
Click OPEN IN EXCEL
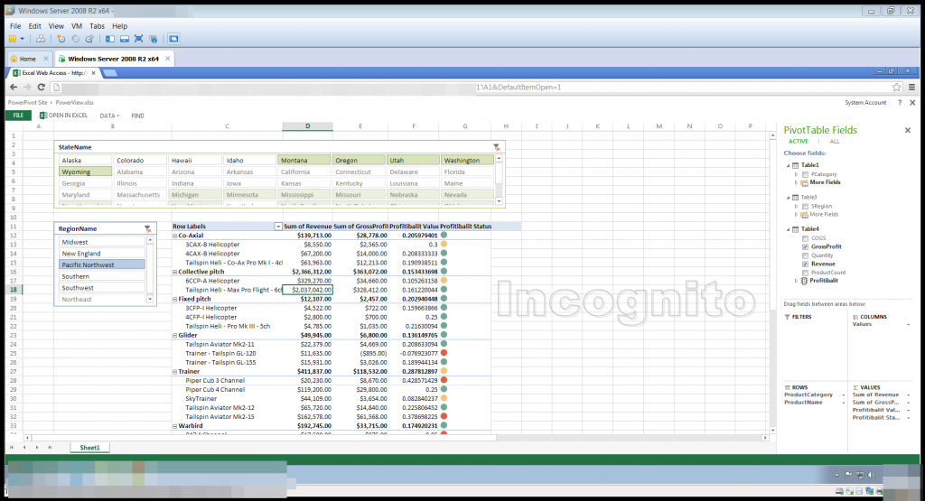point(64,116)
